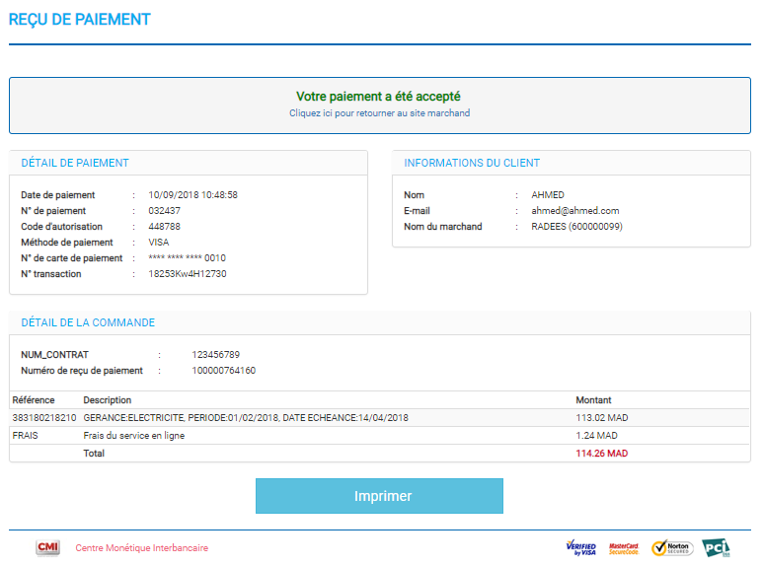763x565 pixels.
Task: Select the INFORMATIONS DU CLIENT panel header
Action: tap(472, 163)
